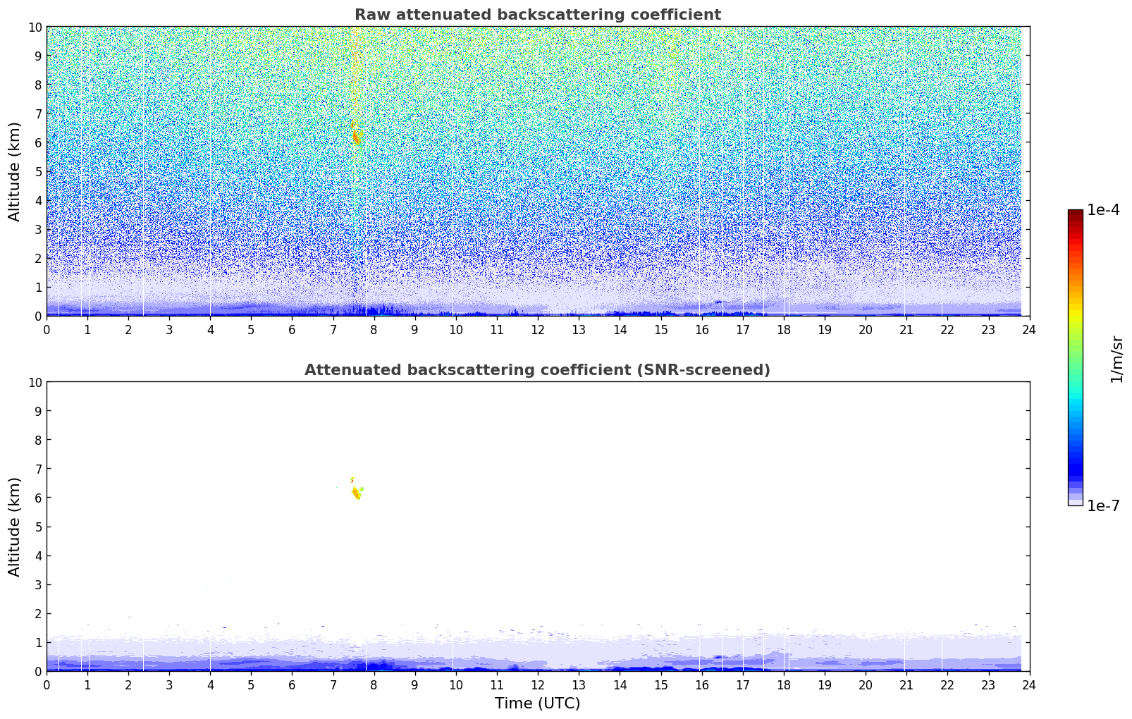The image size is (1132, 719).
Task: Click time tick "12" under the raw plot
Action: [x=538, y=329]
